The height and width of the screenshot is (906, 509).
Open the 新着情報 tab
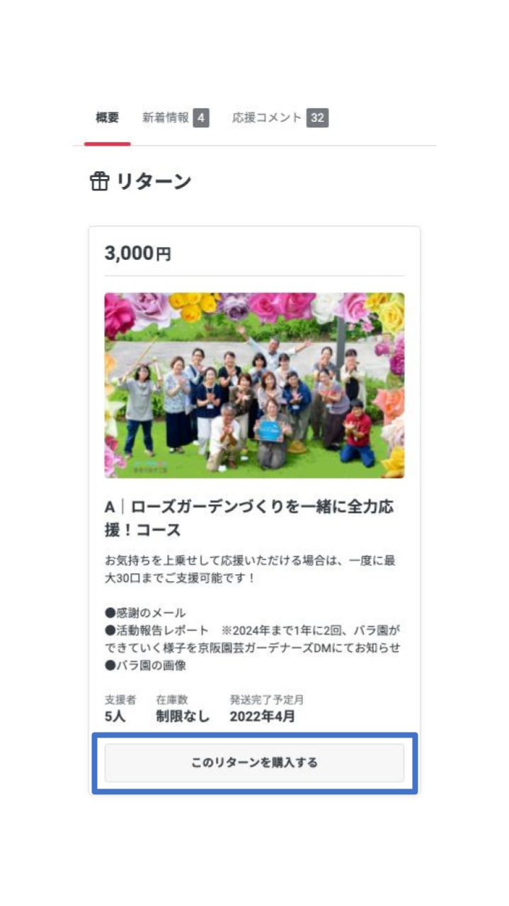point(166,118)
